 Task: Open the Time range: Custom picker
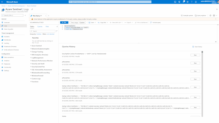click(78, 23)
